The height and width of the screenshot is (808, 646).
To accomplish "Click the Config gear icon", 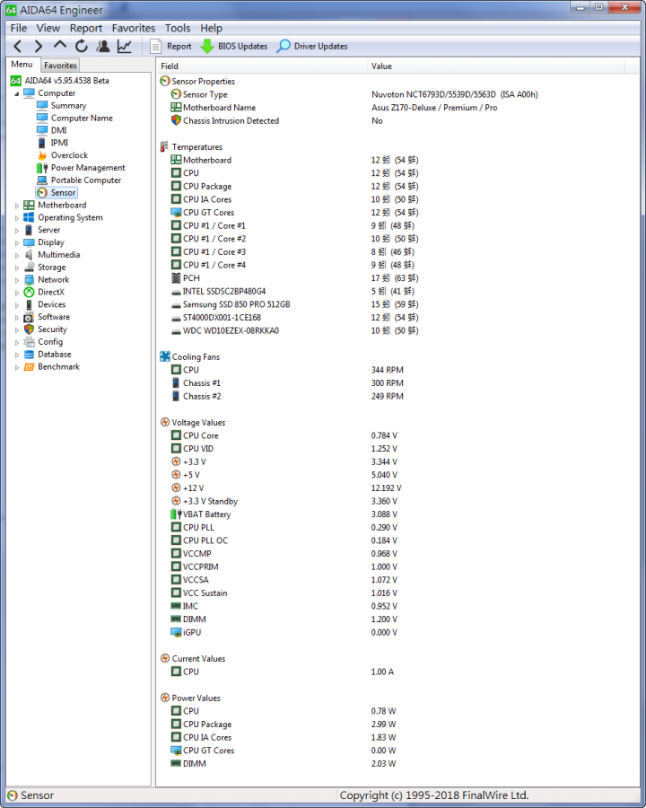I will pyautogui.click(x=29, y=342).
